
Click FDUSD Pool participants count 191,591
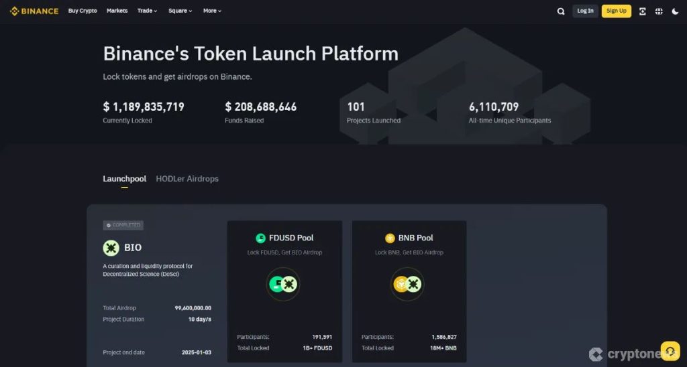322,338
